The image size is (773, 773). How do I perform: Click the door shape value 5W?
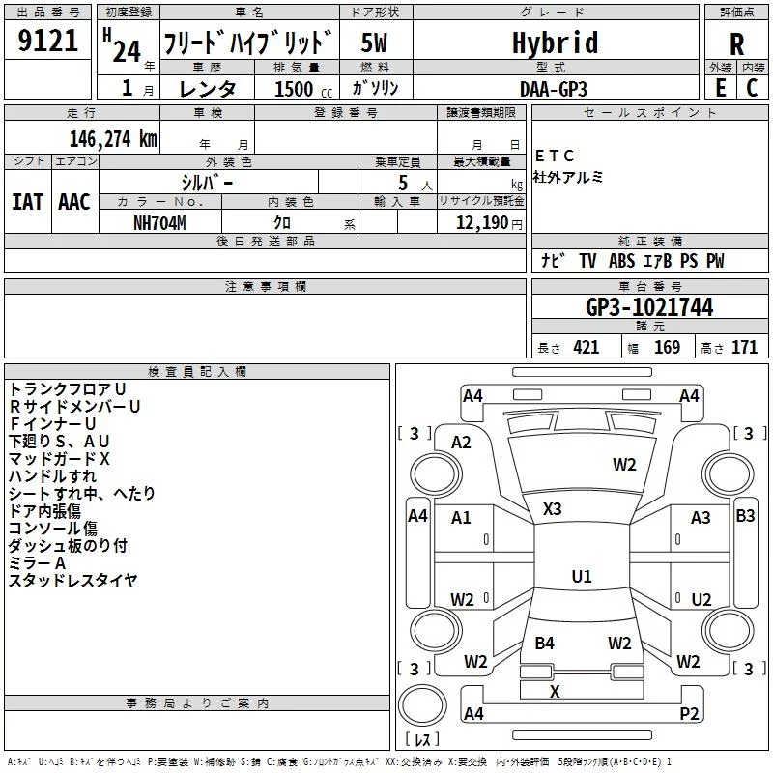tap(374, 43)
